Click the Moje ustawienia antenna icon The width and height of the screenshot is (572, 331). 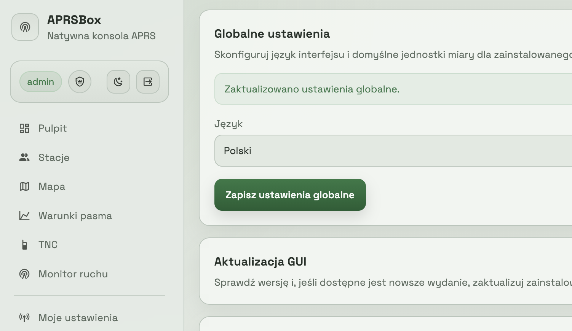click(24, 318)
